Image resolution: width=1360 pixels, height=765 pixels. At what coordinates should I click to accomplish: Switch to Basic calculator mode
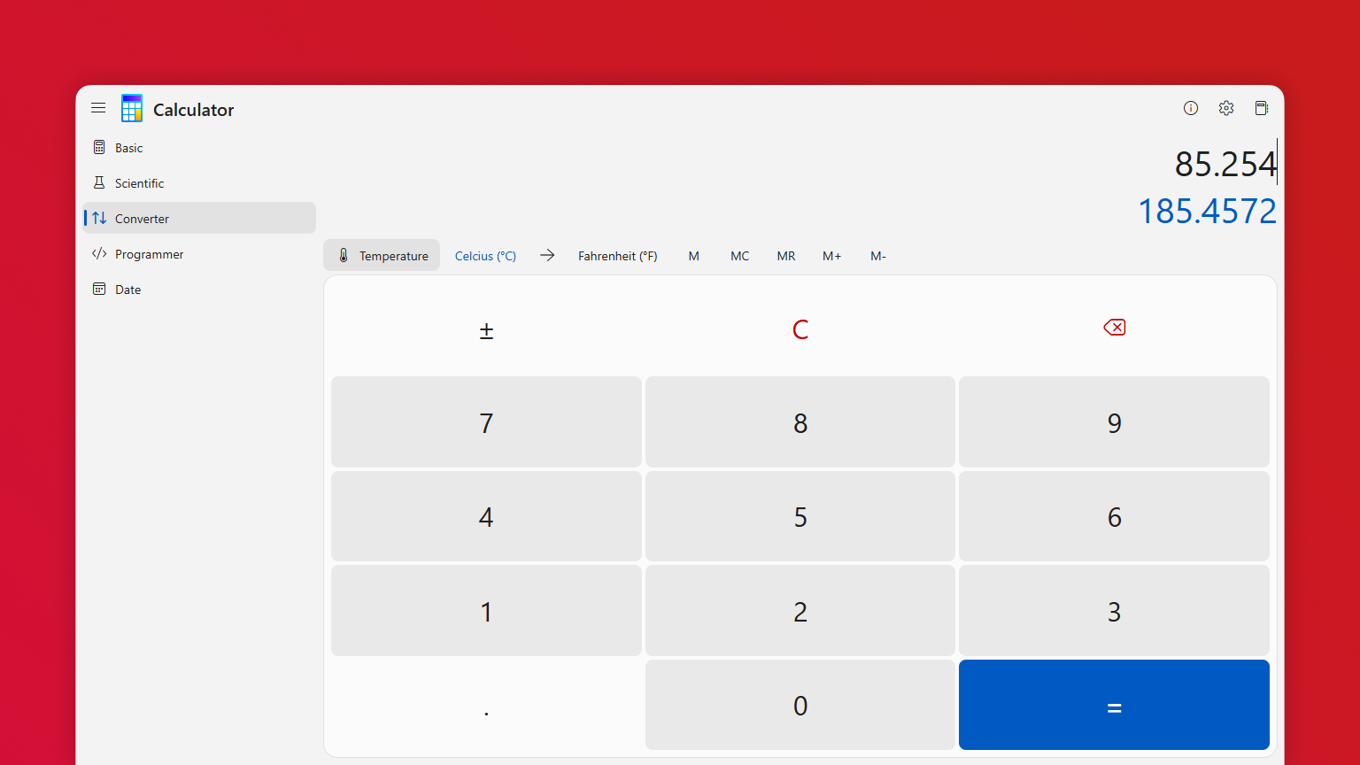[x=200, y=148]
